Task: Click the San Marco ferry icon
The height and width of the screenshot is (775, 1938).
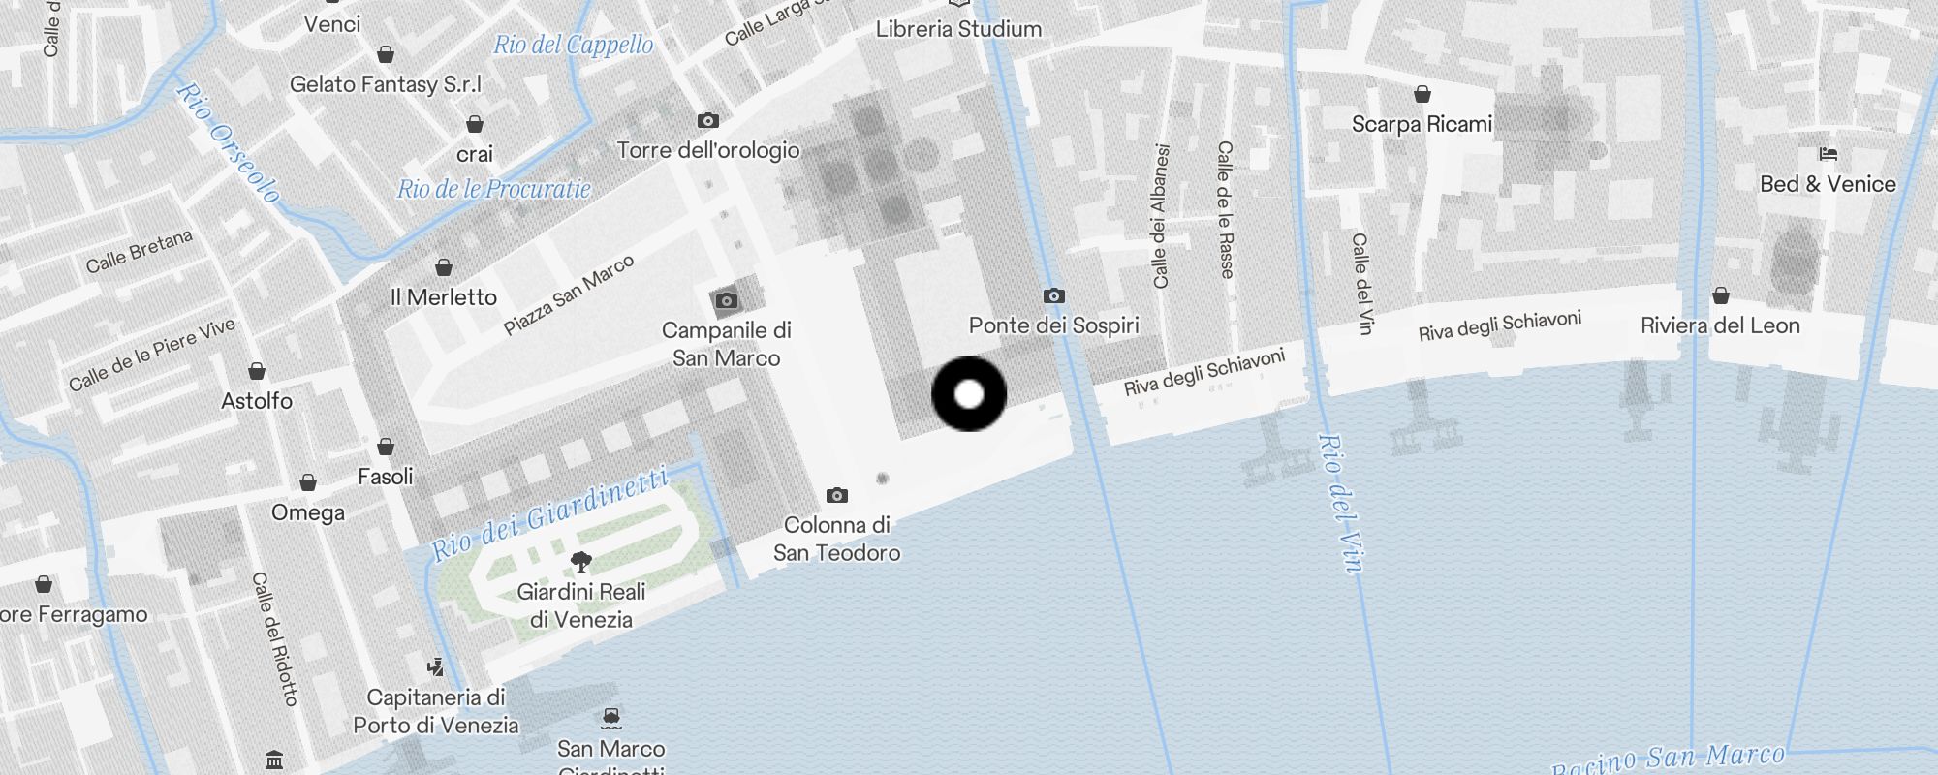Action: tap(610, 718)
